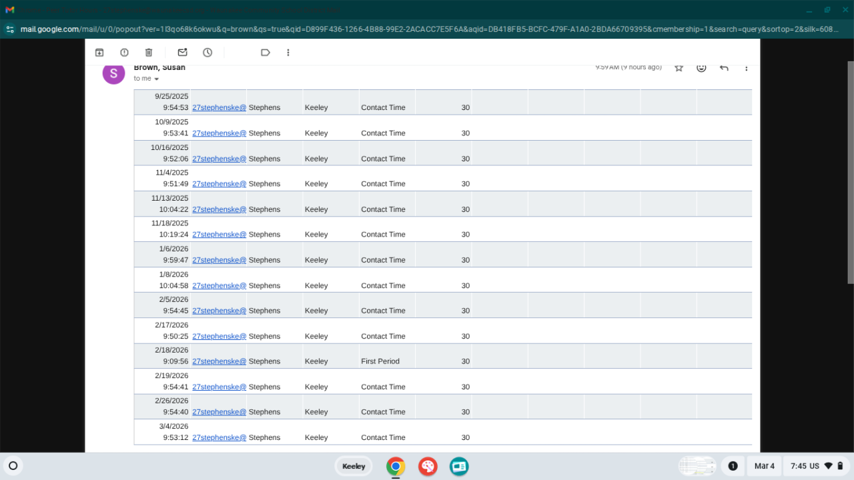Click the Keeley button on the shelf

click(354, 466)
